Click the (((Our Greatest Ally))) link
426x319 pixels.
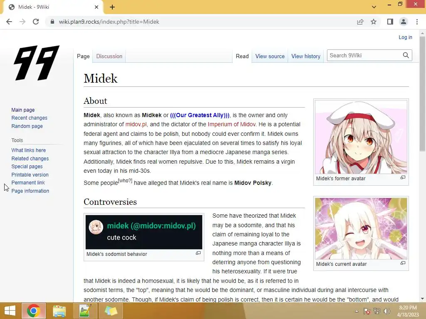pyautogui.click(x=200, y=115)
